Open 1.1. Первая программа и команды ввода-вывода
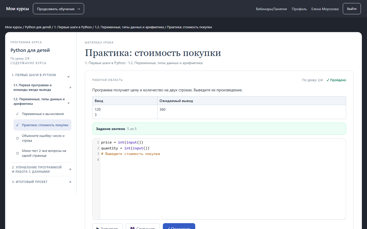This screenshot has width=367, height=229. 32,87
